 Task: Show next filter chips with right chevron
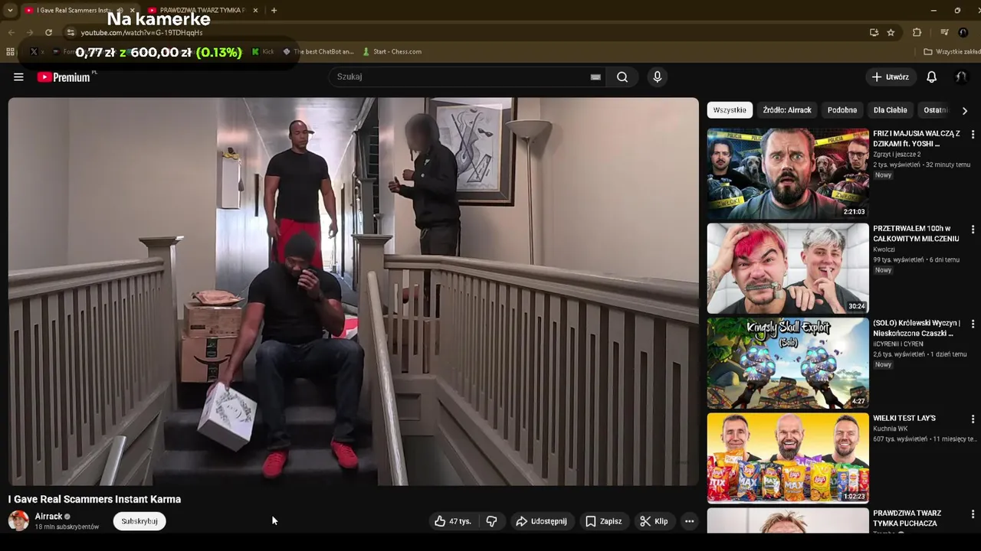[964, 110]
